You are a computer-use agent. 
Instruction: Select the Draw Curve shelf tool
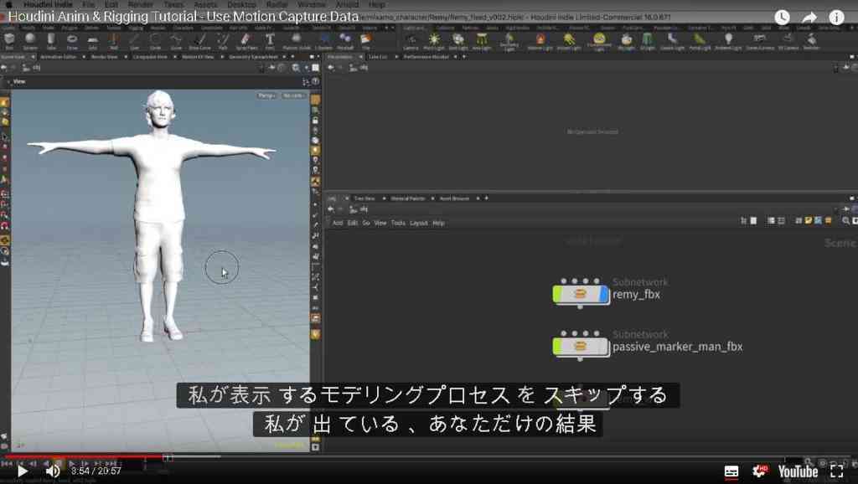coord(199,40)
